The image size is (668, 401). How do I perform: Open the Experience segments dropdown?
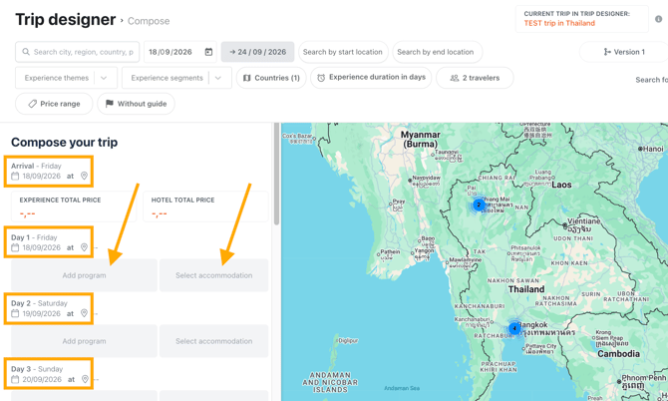tap(176, 78)
